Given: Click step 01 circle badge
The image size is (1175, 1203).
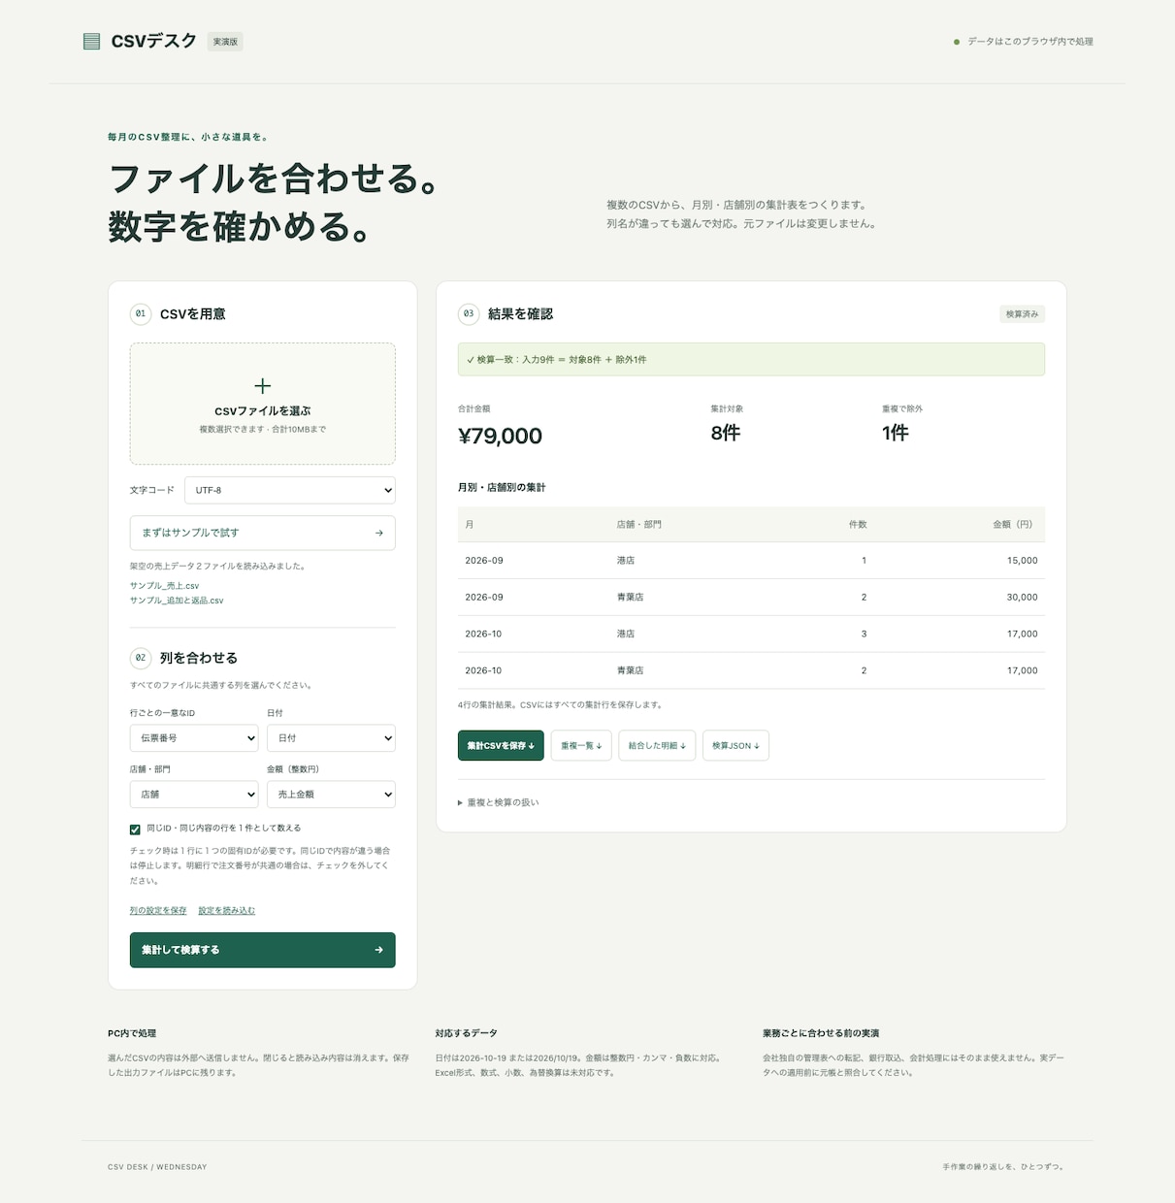Looking at the screenshot, I should (x=141, y=313).
